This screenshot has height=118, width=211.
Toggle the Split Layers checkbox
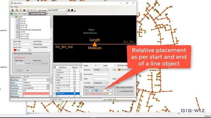15,58
